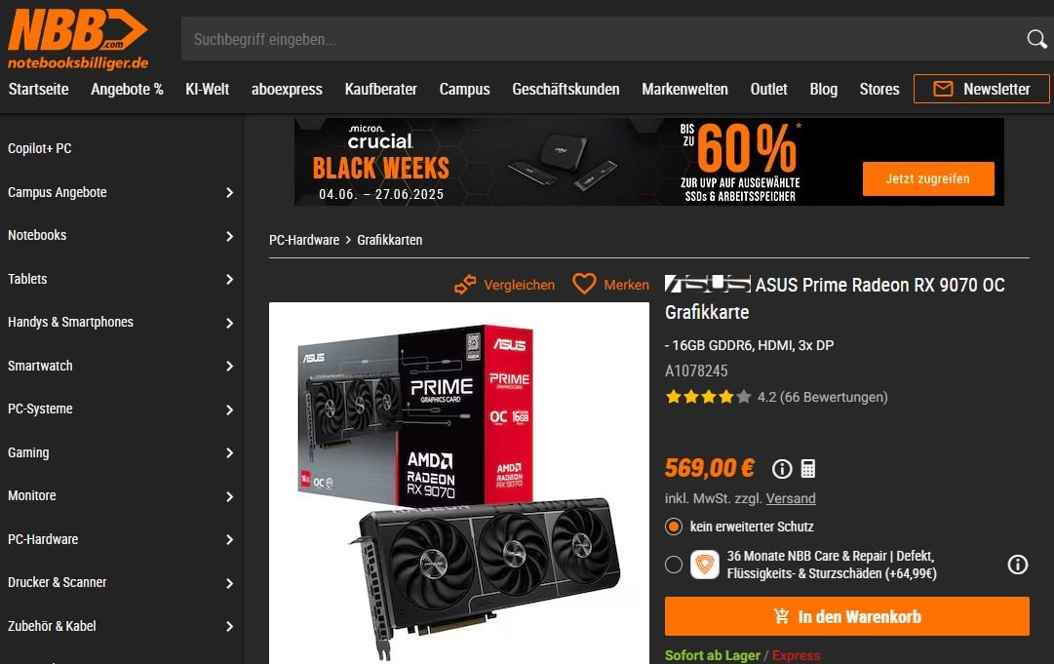This screenshot has width=1054, height=664.
Task: Select kein erweiterter Schutz radio option
Action: [674, 527]
